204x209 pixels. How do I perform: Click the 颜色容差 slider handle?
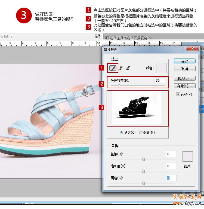(x=119, y=86)
